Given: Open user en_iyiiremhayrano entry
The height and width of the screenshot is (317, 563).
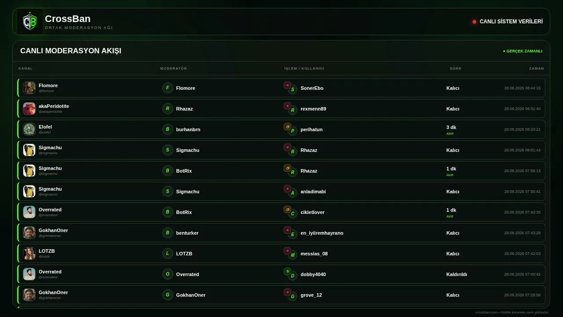Looking at the screenshot, I should click(322, 233).
